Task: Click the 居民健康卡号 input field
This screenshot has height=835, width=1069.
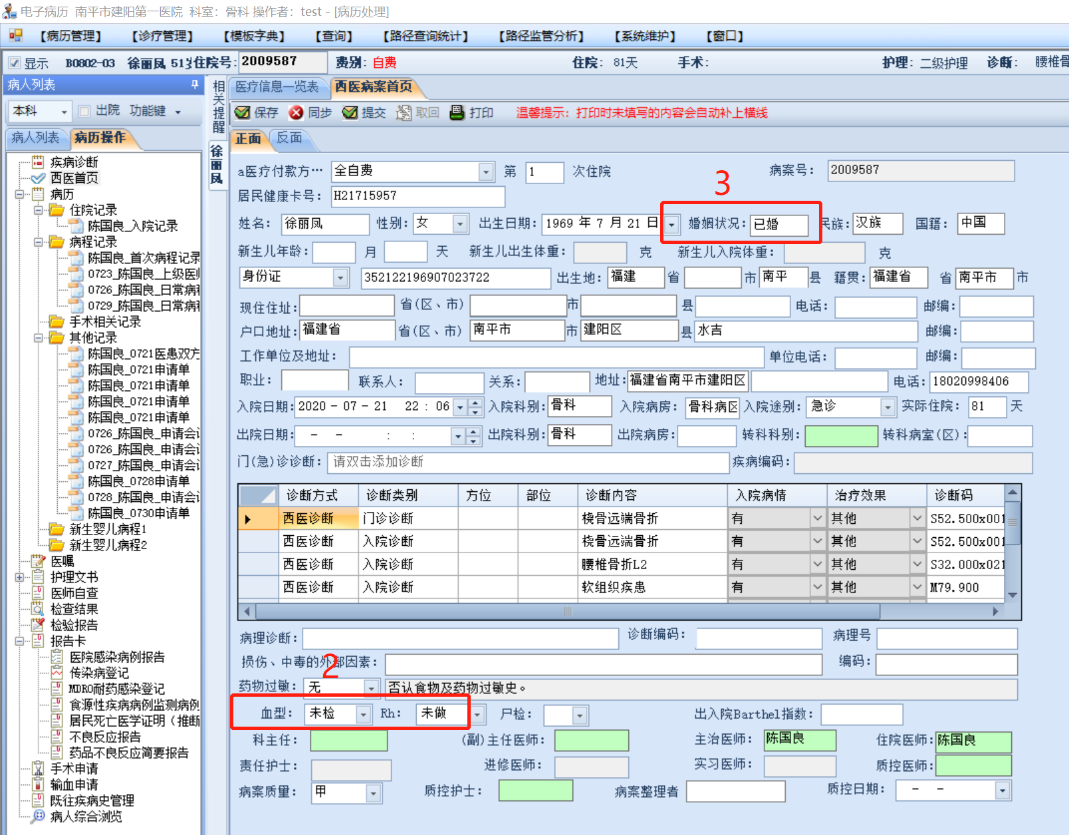Action: coord(417,196)
